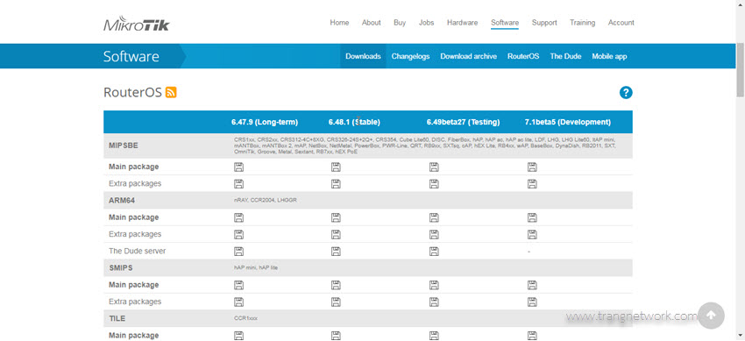Go to Home in top navigation
Viewport: 745px width, 341px height.
pyautogui.click(x=339, y=22)
